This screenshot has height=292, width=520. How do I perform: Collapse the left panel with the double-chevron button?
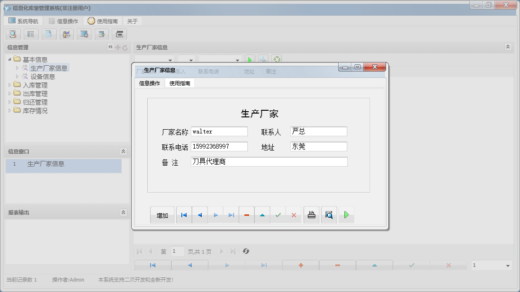coord(110,47)
